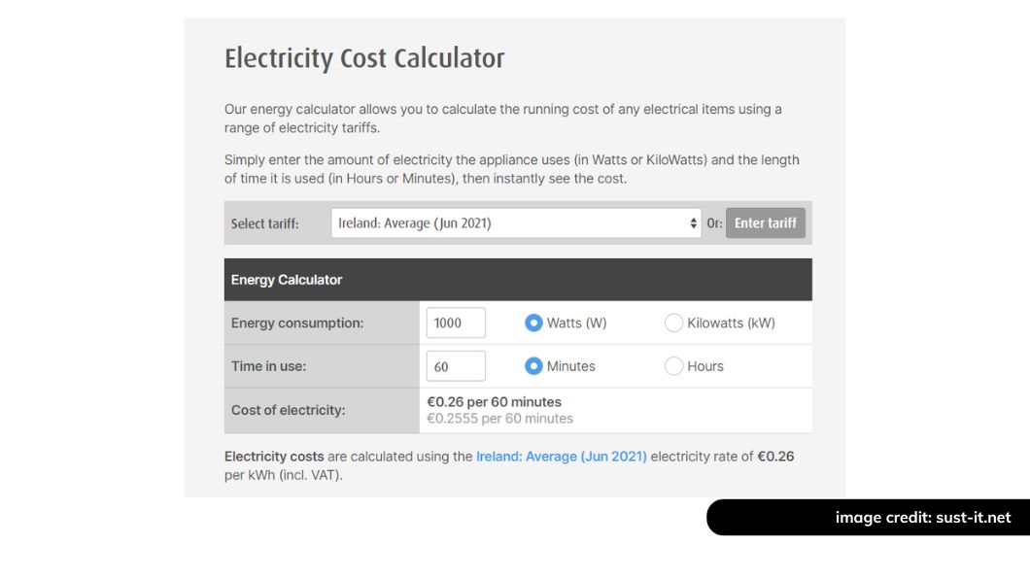Click the €0.2555 per 60 minutes text
The image size is (1030, 579).
[x=499, y=419]
